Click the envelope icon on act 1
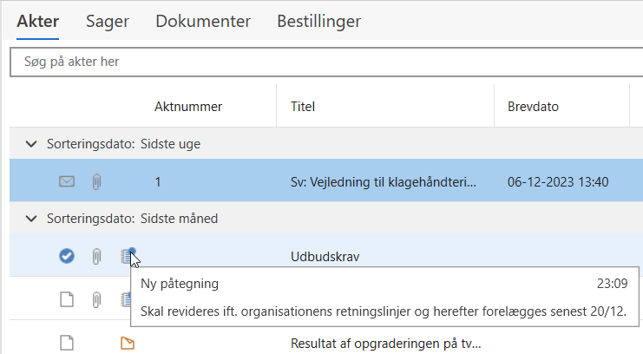 click(67, 182)
